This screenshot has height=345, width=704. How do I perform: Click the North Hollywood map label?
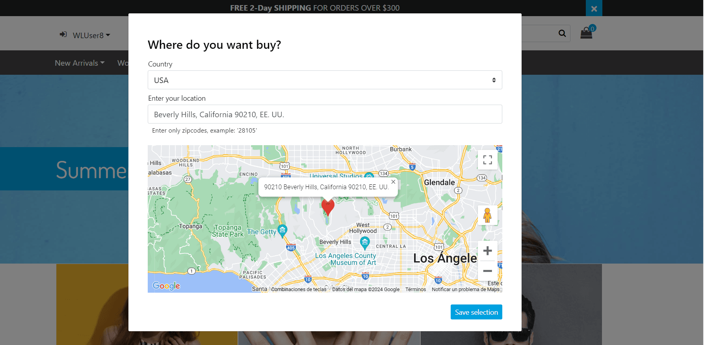coord(351,150)
